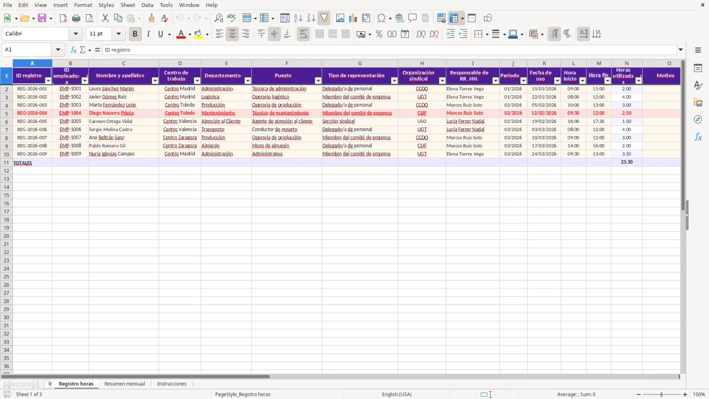The image size is (709, 399).
Task: Insert a chart
Action: point(353,18)
